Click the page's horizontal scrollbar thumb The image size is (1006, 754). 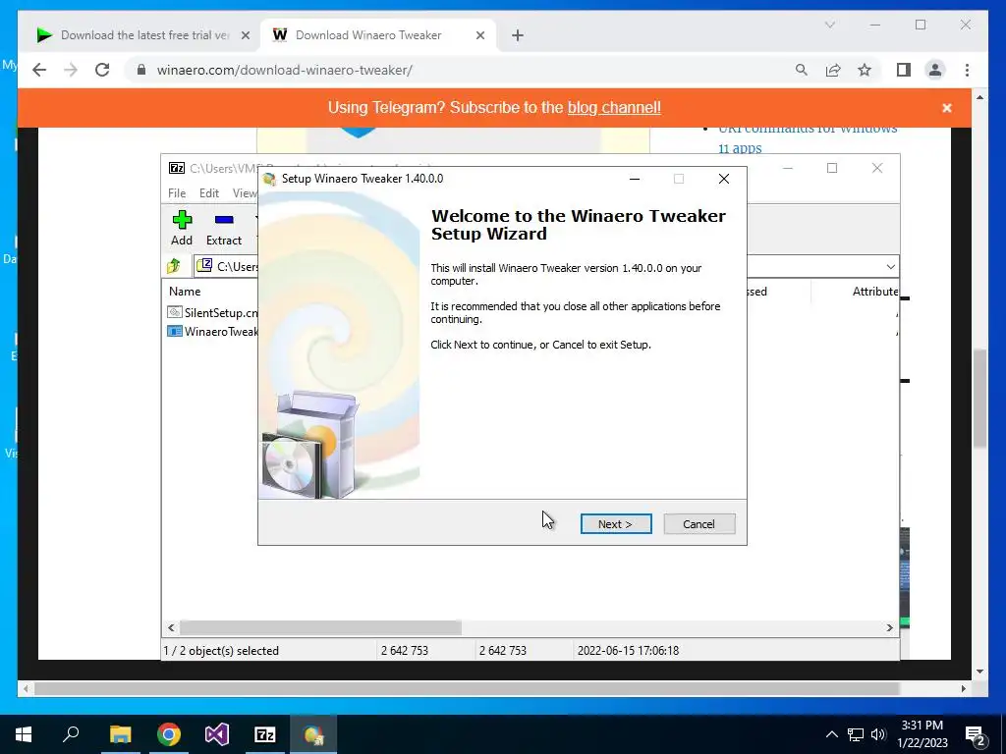click(467, 688)
